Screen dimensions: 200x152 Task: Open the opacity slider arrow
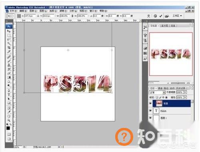coord(185,92)
